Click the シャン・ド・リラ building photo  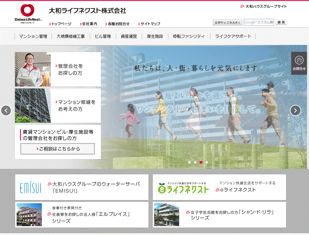point(167,214)
